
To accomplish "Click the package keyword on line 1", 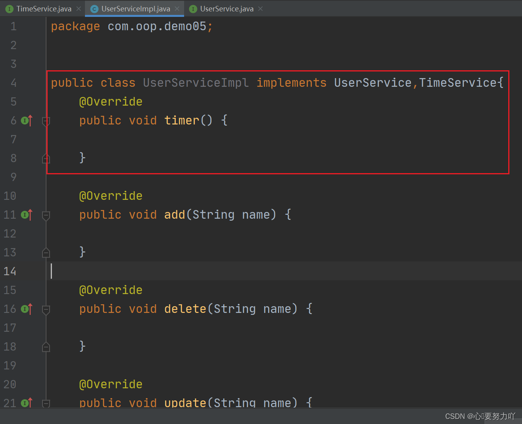I will (76, 26).
